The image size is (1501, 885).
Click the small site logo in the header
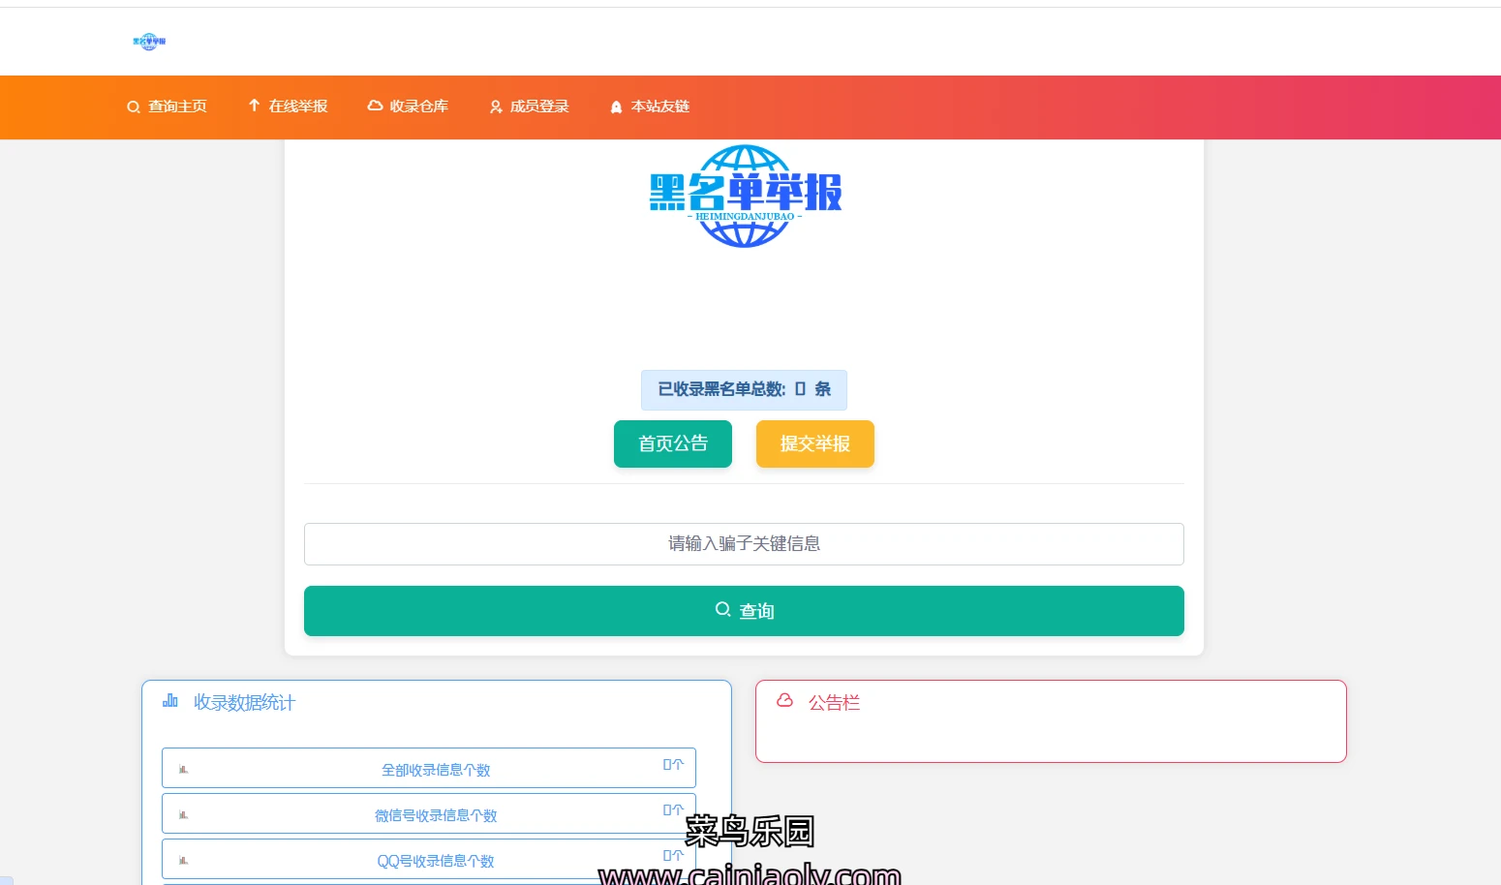149,42
